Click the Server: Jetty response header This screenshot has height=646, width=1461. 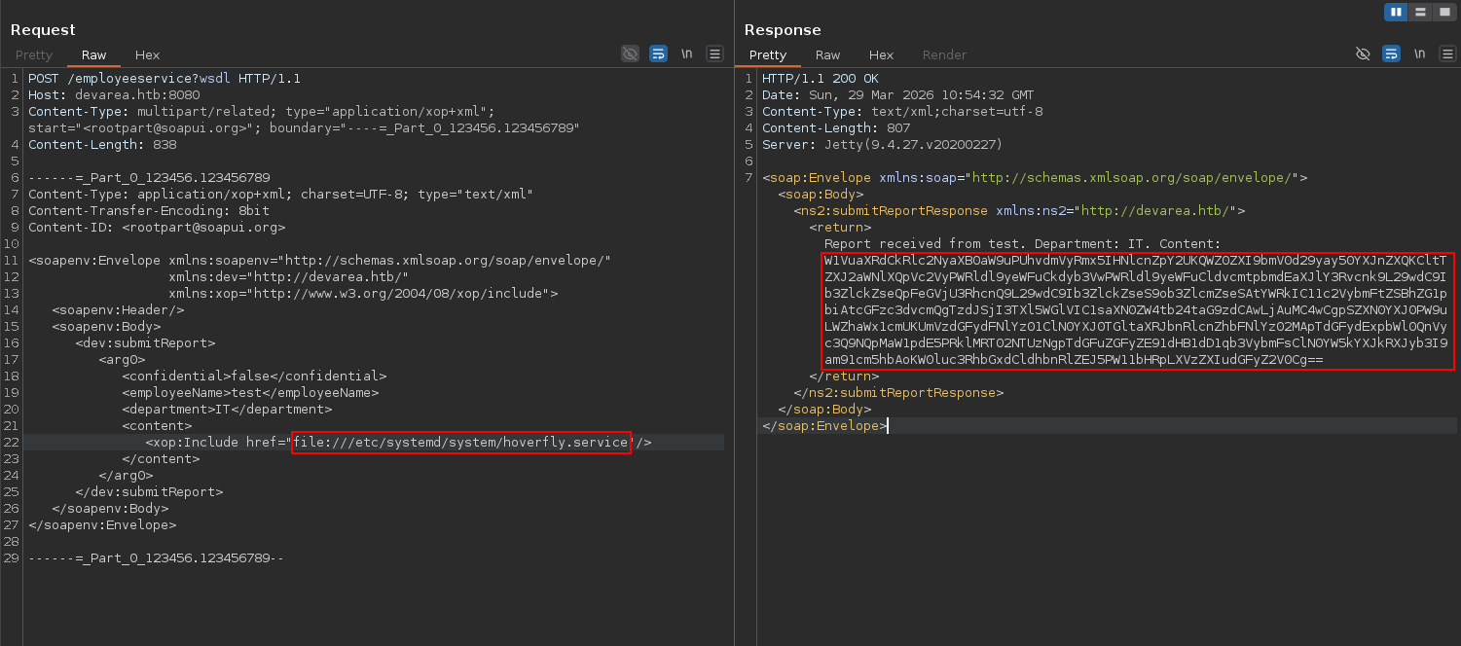click(x=883, y=145)
